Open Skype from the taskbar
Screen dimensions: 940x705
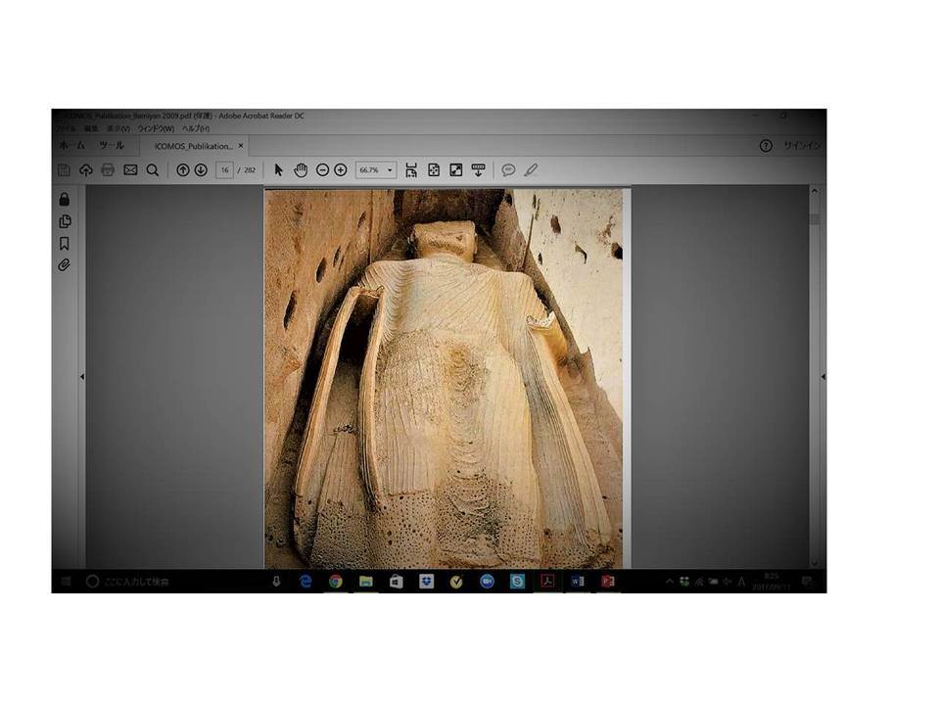click(517, 582)
